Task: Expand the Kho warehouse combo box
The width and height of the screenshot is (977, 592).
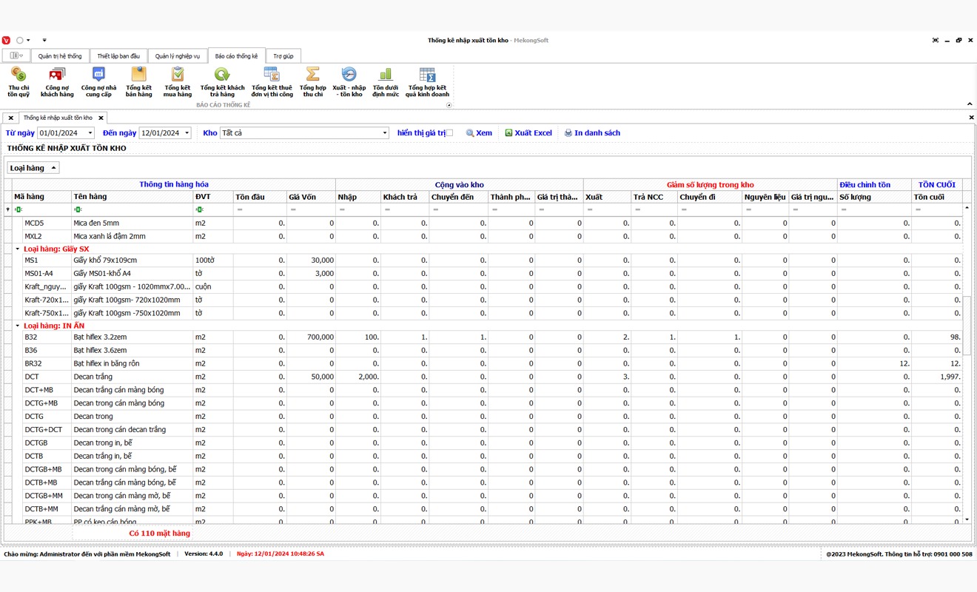Action: [x=385, y=133]
